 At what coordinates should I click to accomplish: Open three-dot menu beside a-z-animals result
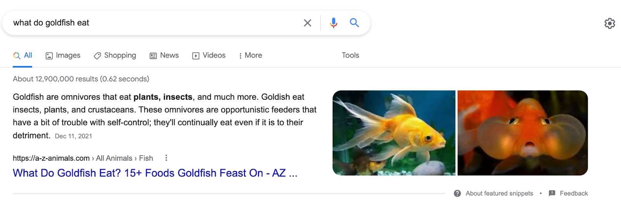tap(166, 158)
